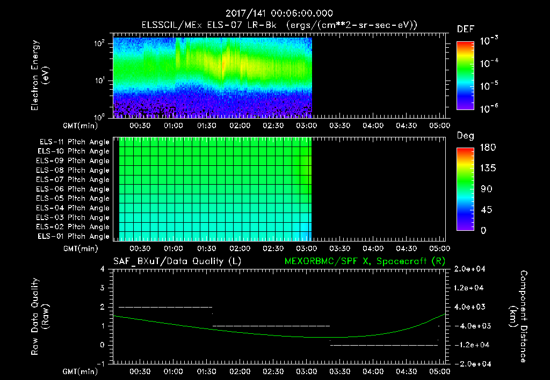This screenshot has height=380, width=550.
Task: Click the SAF_BXuT/Data Quality (L) title
Action: pos(177,261)
